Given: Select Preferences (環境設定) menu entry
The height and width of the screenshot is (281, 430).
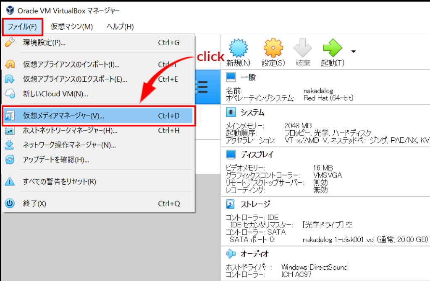Looking at the screenshot, I should (x=44, y=42).
